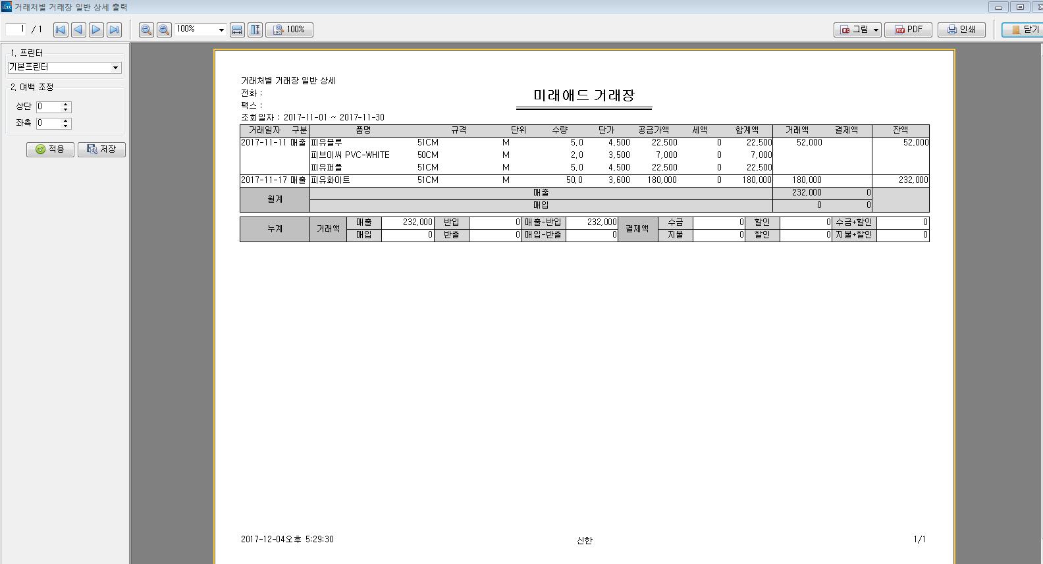Go to the next page
The image size is (1043, 564).
click(96, 30)
